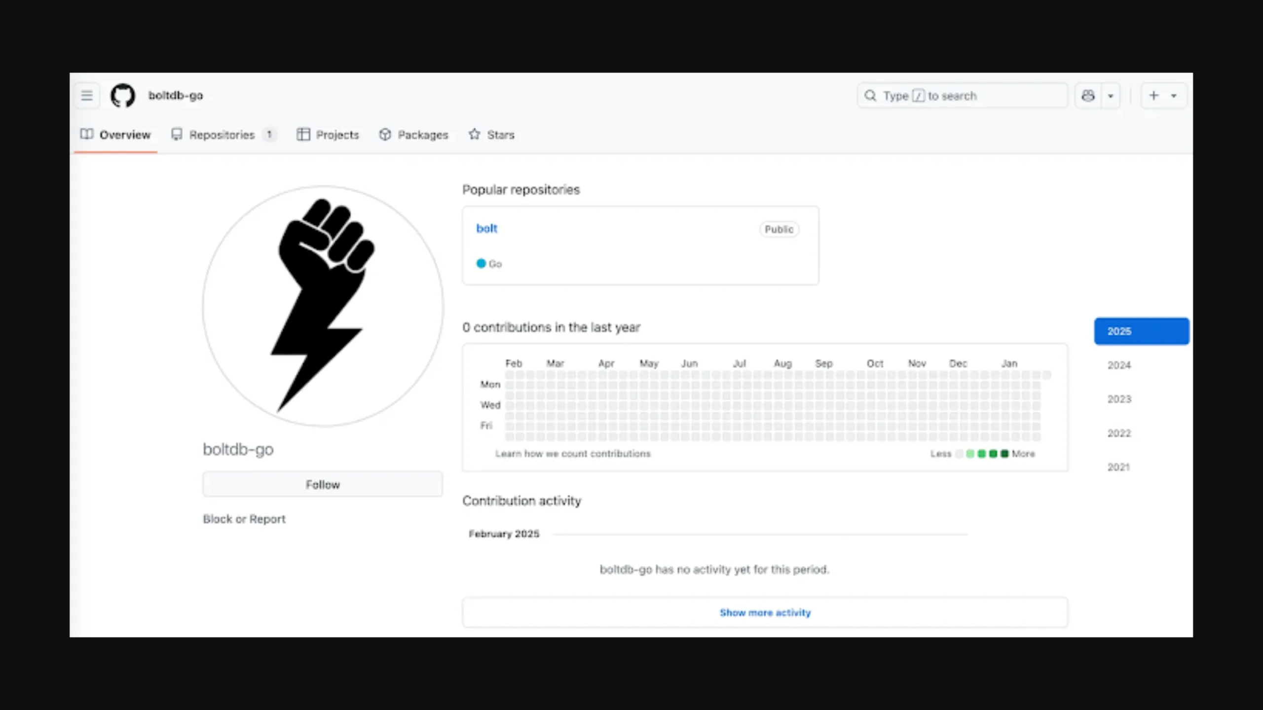
Task: Click the Contribution activity heading
Action: 521,501
